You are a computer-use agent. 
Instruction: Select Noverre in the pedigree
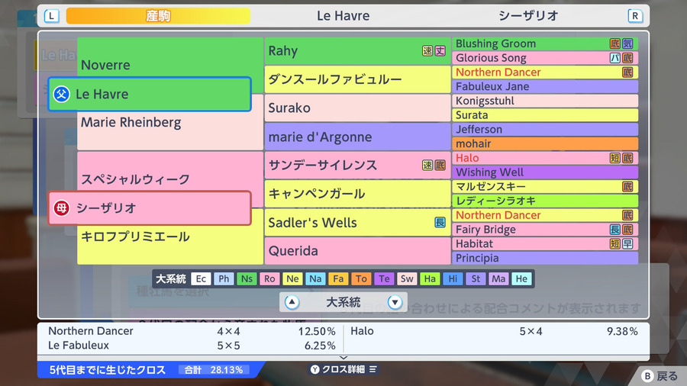pos(170,58)
